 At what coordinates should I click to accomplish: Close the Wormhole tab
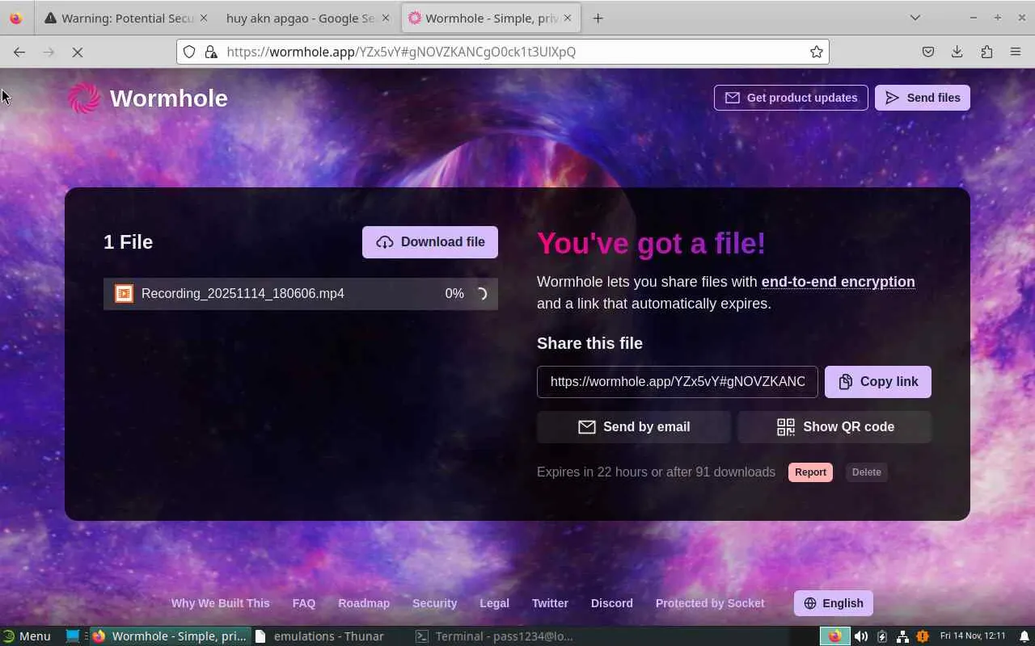(x=567, y=18)
